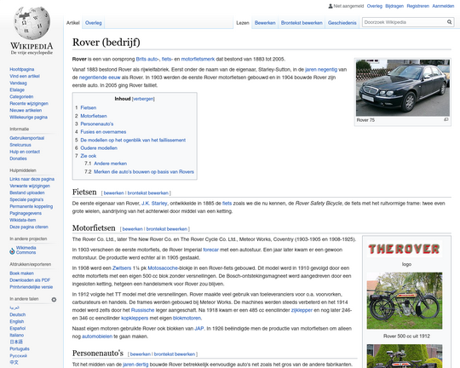Select the Lezen tab

click(x=243, y=23)
